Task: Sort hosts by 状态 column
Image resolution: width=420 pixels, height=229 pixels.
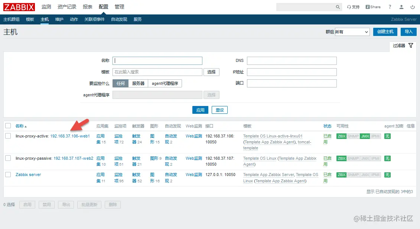Action: pyautogui.click(x=327, y=126)
